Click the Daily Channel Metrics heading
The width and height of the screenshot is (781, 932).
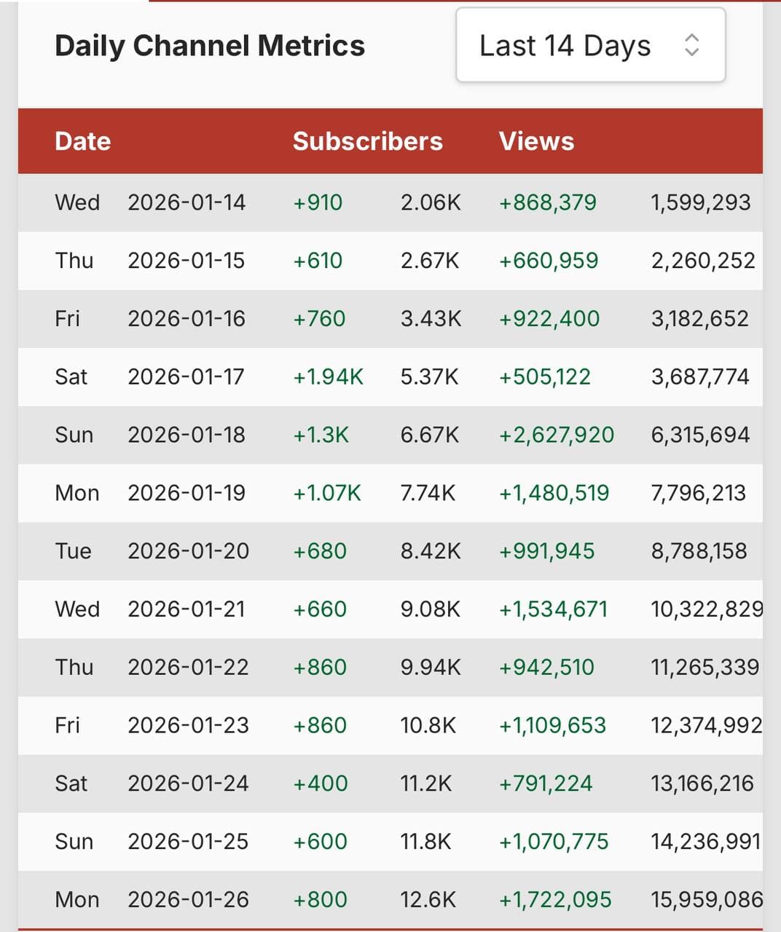coord(210,46)
